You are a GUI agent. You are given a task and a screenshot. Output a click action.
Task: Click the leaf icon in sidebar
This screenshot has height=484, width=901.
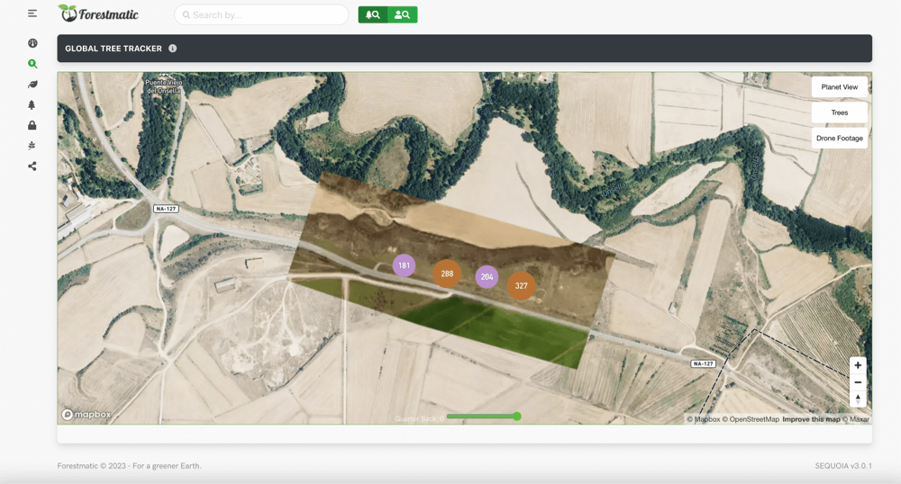click(32, 85)
